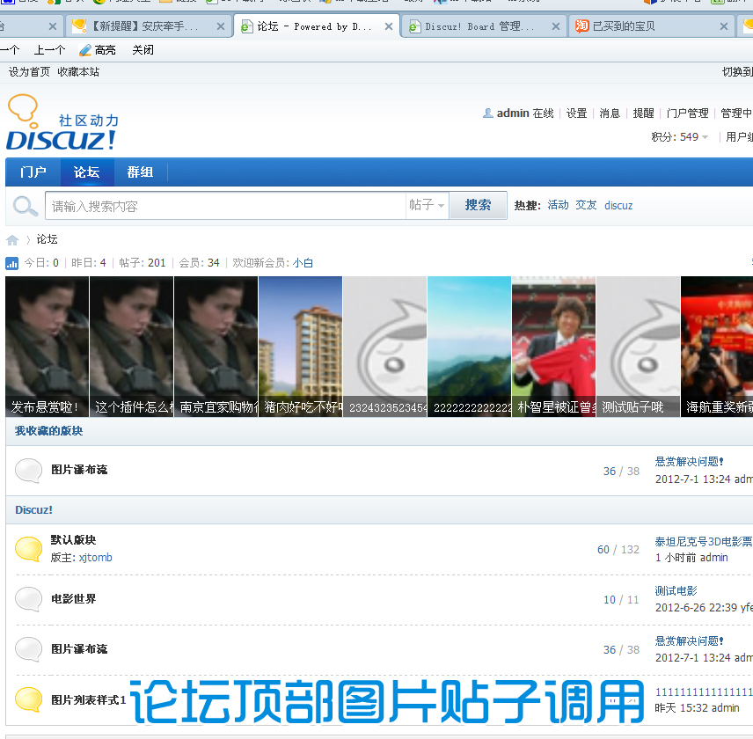Open 提醒 in the user menu

click(644, 113)
